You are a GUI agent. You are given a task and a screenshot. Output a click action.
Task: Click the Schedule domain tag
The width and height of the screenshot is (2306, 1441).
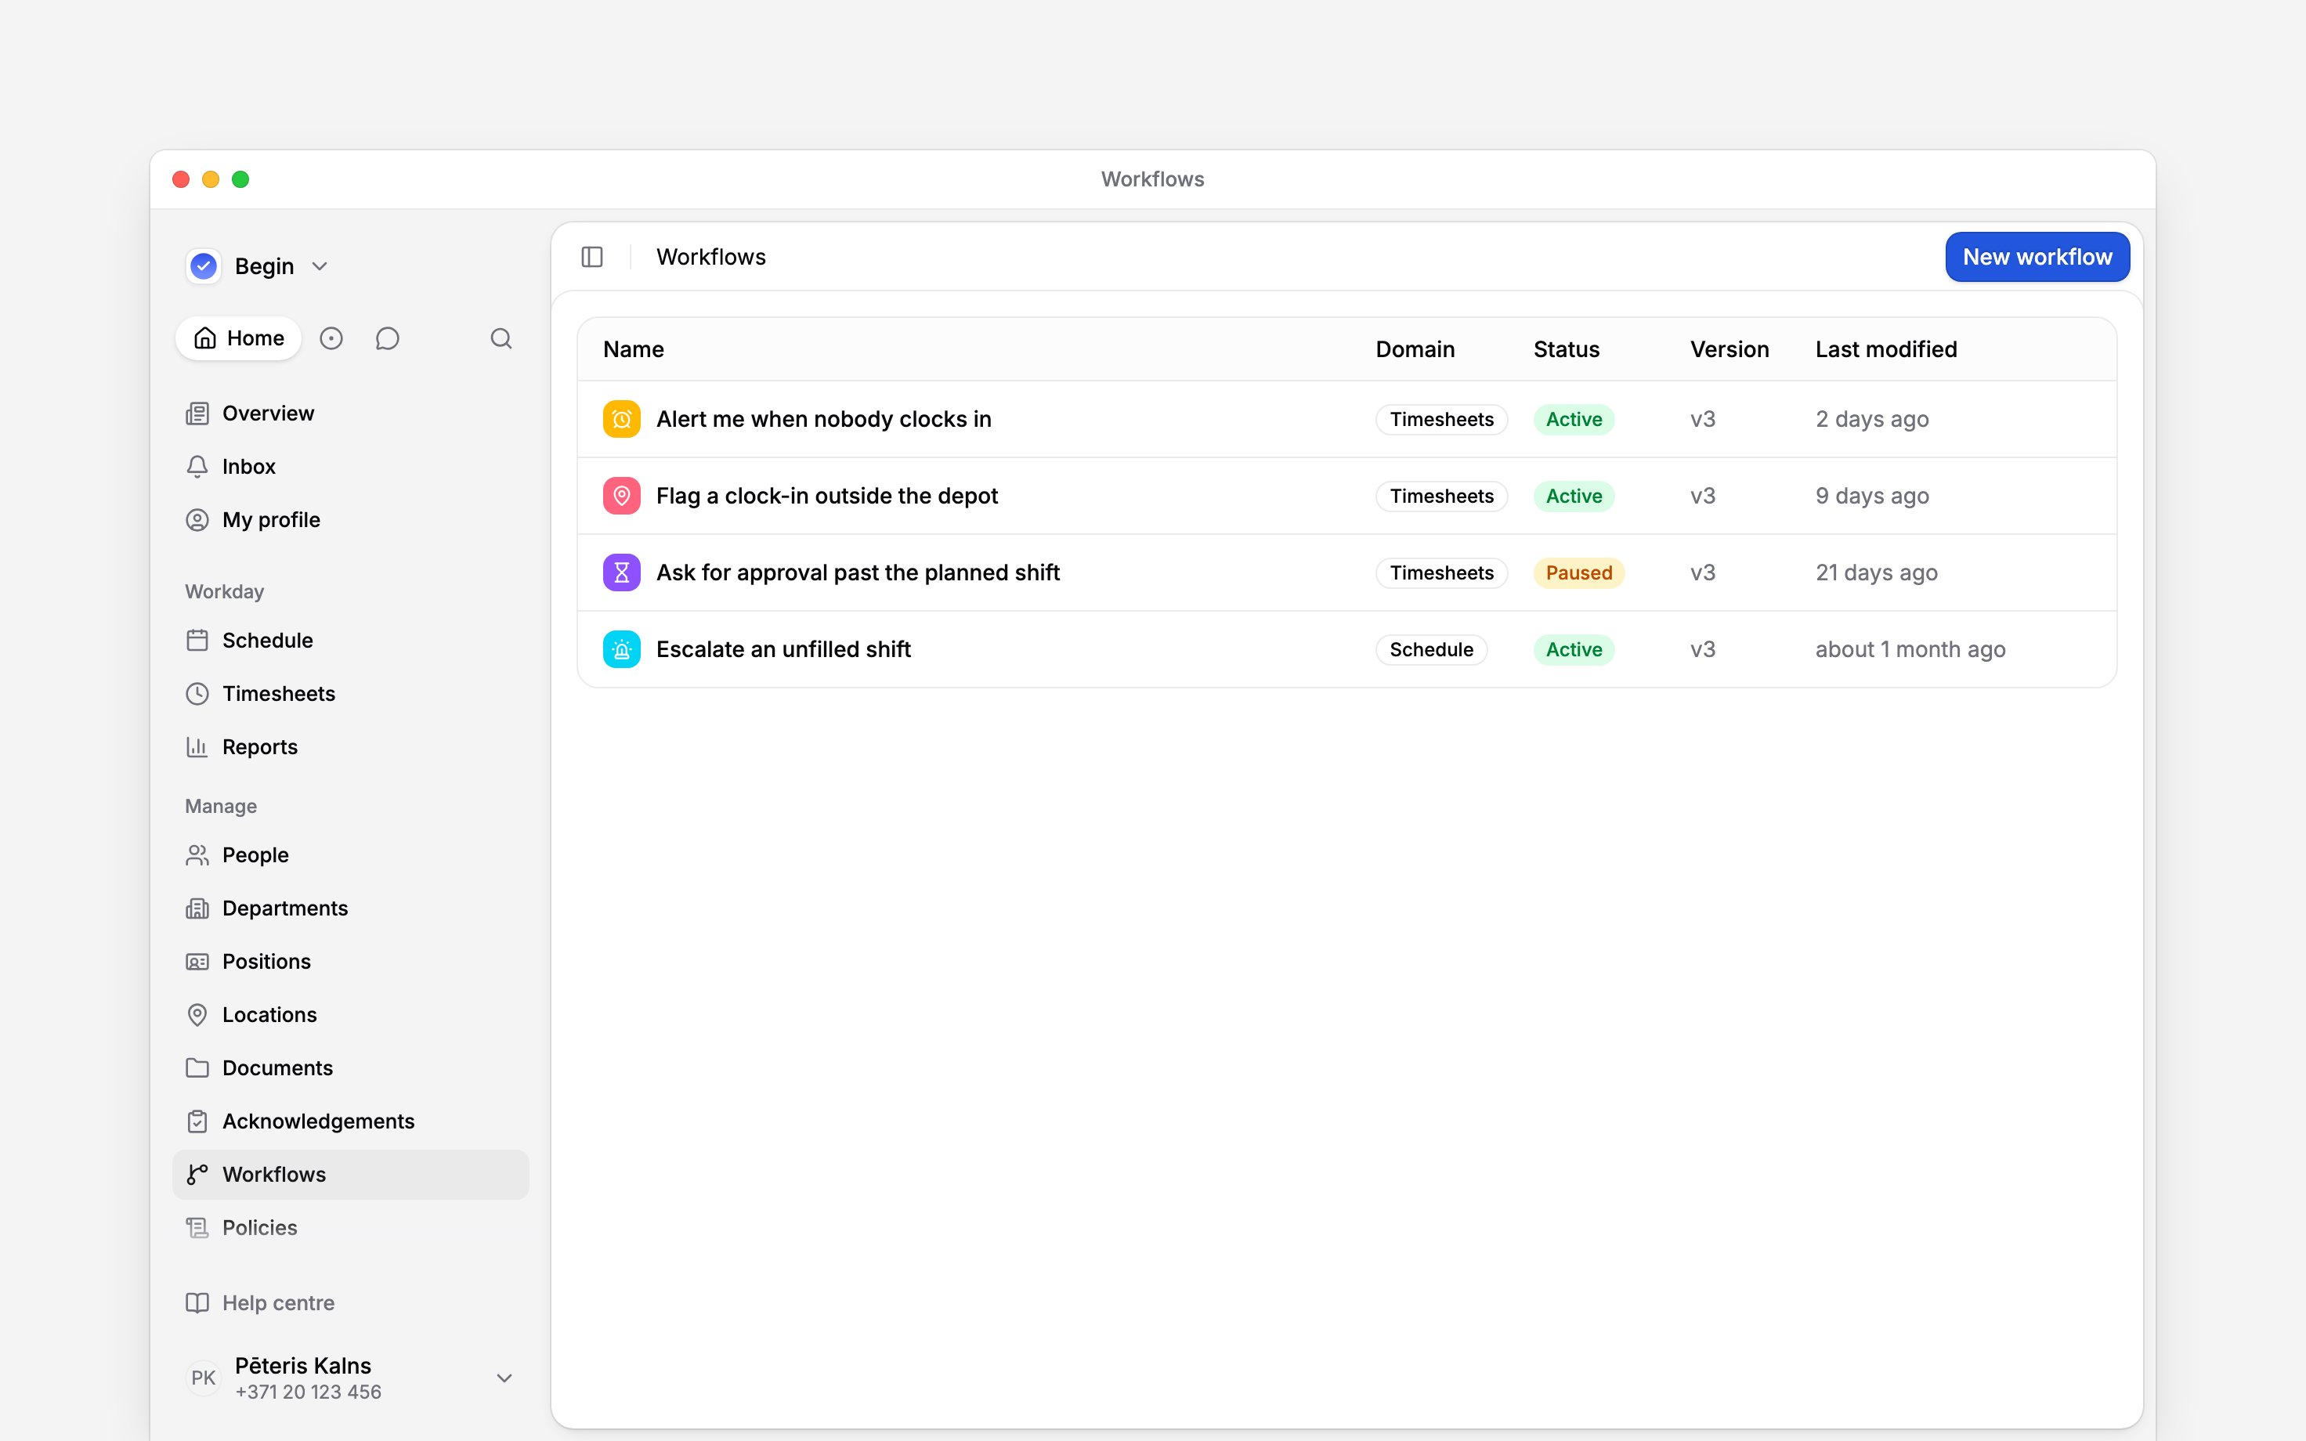1431,650
